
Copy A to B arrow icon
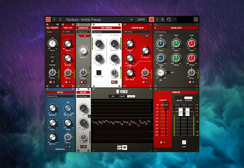pyautogui.click(x=157, y=20)
